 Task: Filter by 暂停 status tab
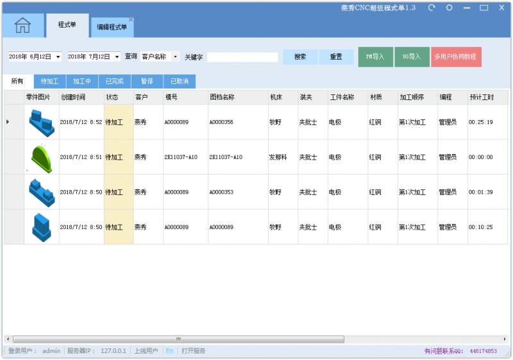[147, 81]
